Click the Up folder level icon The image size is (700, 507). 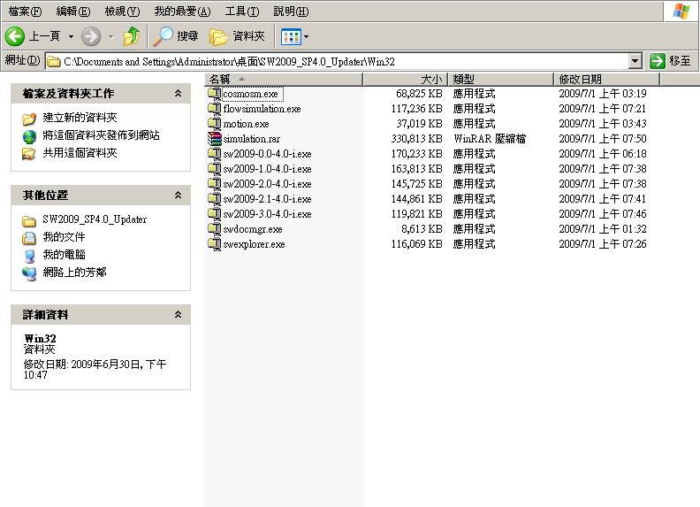(x=131, y=36)
